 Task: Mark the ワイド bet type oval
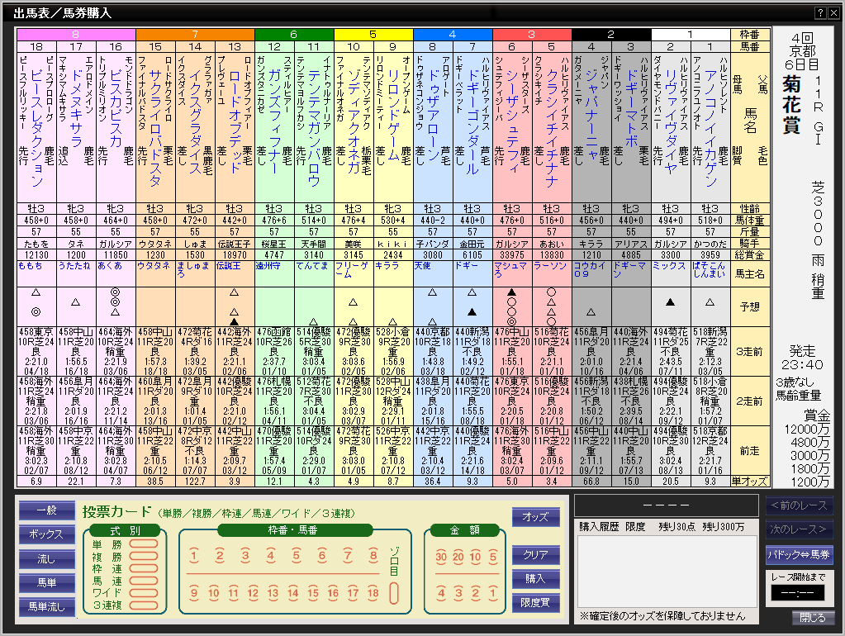click(144, 593)
